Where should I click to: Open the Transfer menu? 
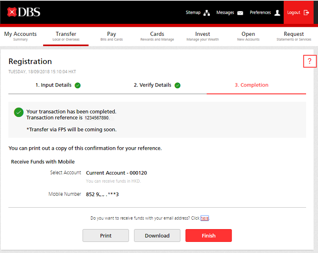click(x=66, y=36)
